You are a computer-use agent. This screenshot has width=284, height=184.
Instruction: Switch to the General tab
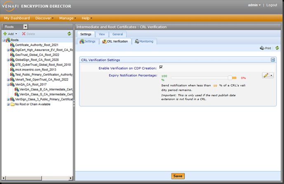[x=118, y=34]
